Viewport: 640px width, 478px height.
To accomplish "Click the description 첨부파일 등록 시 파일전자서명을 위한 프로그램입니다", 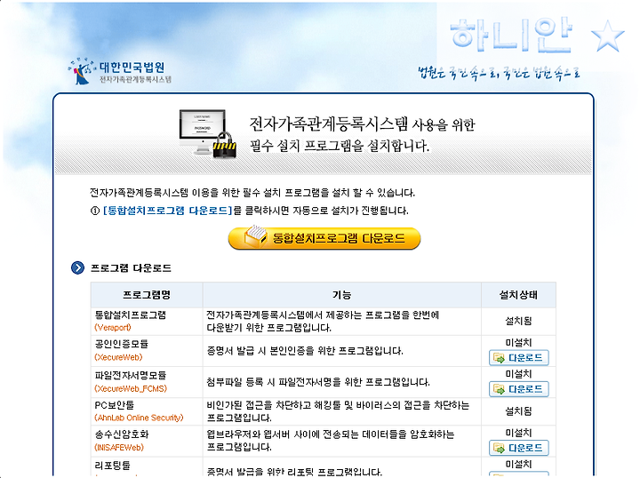I will [318, 383].
